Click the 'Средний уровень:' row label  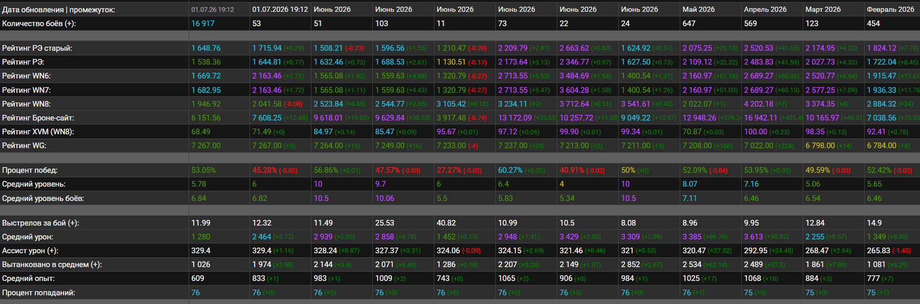[34, 184]
